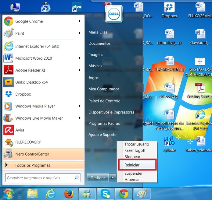This screenshot has width=212, height=200.
Task: Open Getting Started PDF on desktop
Action: pyautogui.click(x=199, y=90)
